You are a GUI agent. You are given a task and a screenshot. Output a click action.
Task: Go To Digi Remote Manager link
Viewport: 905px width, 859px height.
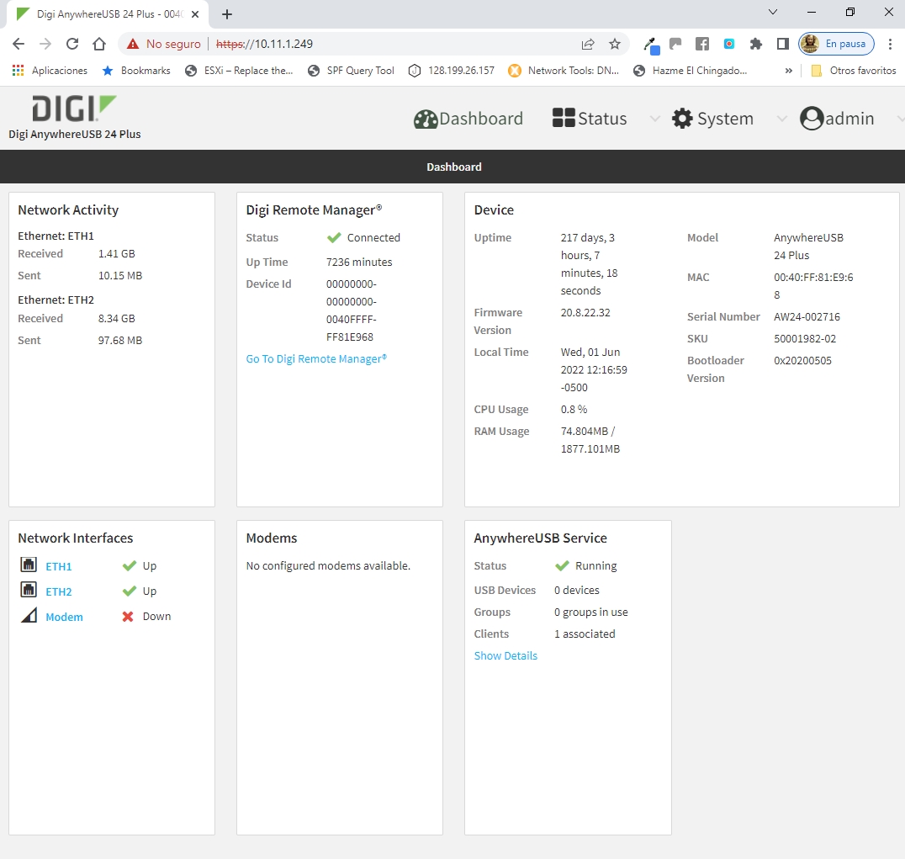point(316,358)
